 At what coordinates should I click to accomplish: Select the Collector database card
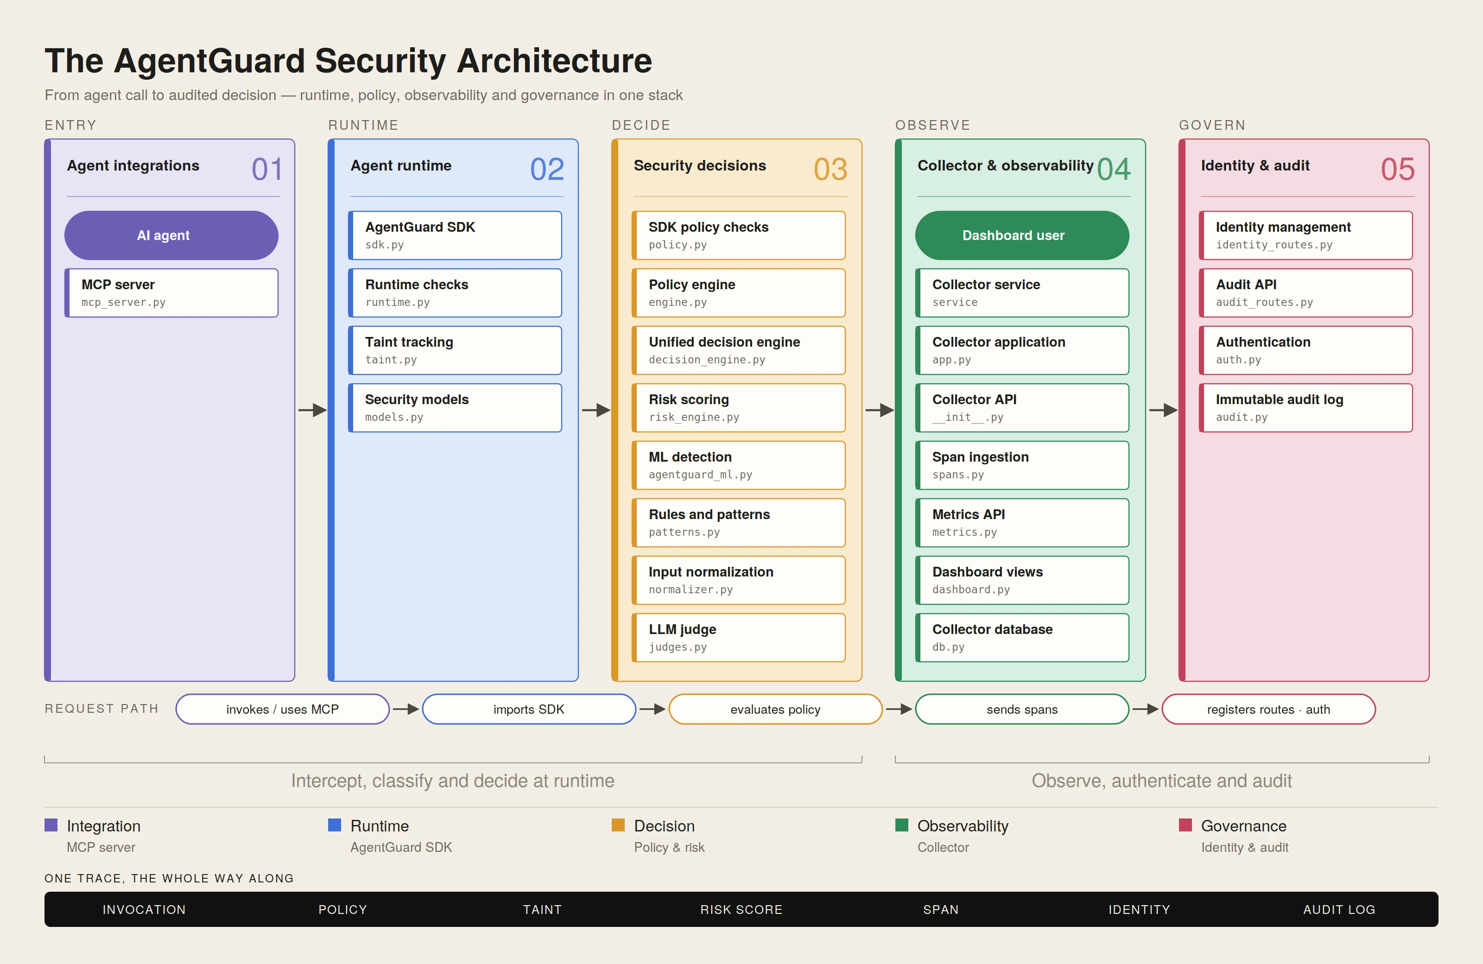(1022, 637)
